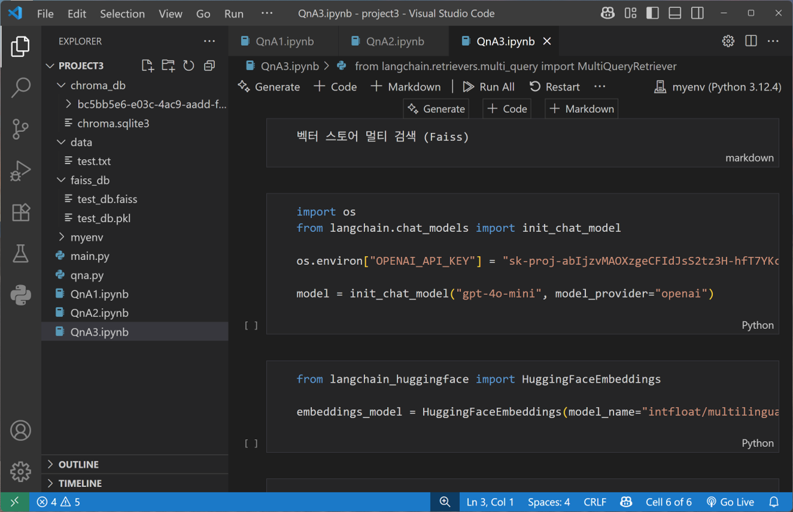The image size is (793, 512).
Task: Click Run All in notebook toolbar
Action: [x=488, y=87]
